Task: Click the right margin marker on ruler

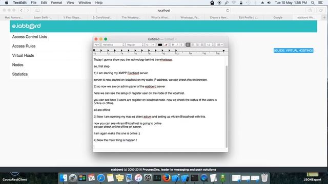Action: [223, 51]
